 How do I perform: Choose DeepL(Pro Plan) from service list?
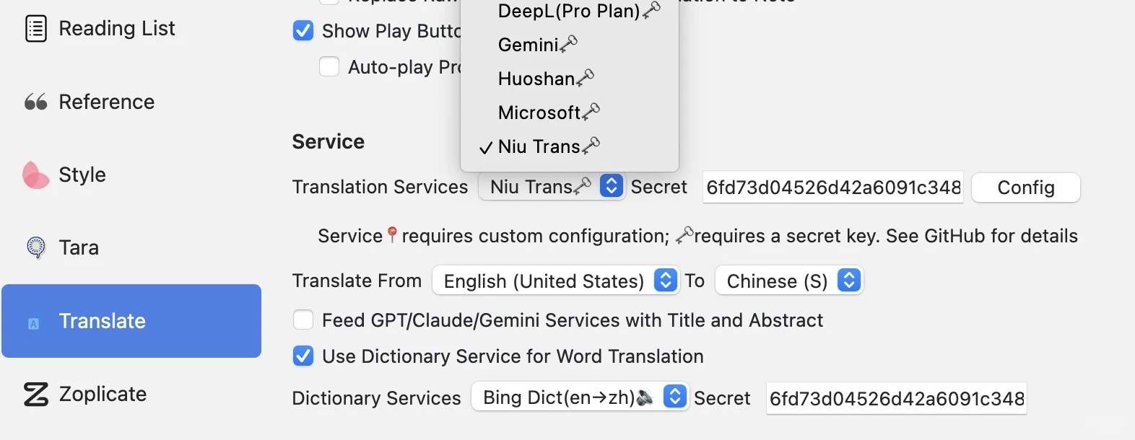570,11
